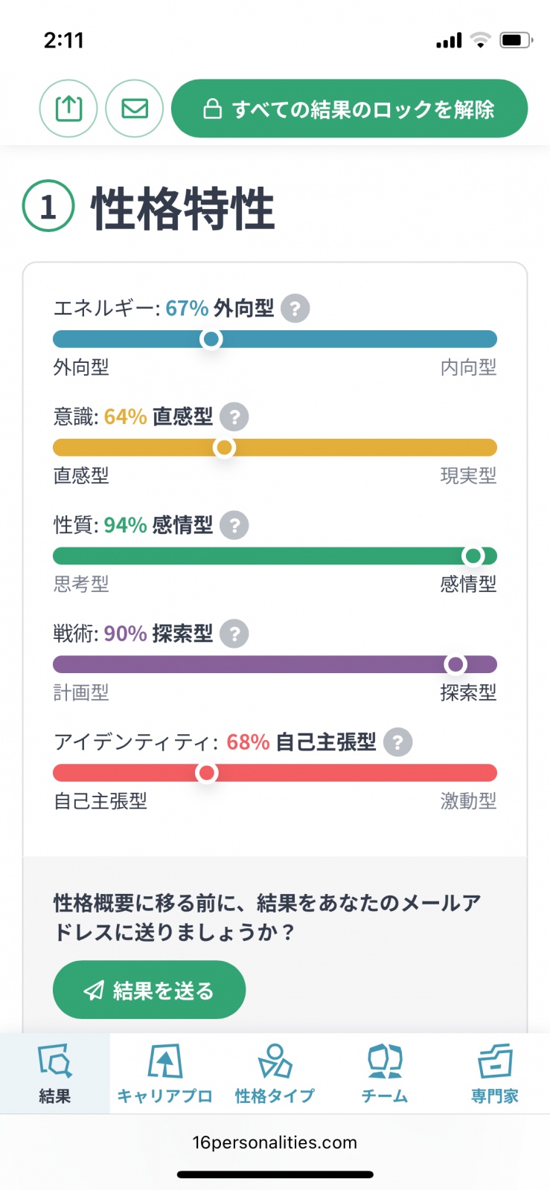This screenshot has width=550, height=1190.
Task: Tap the share results icon
Action: point(68,109)
